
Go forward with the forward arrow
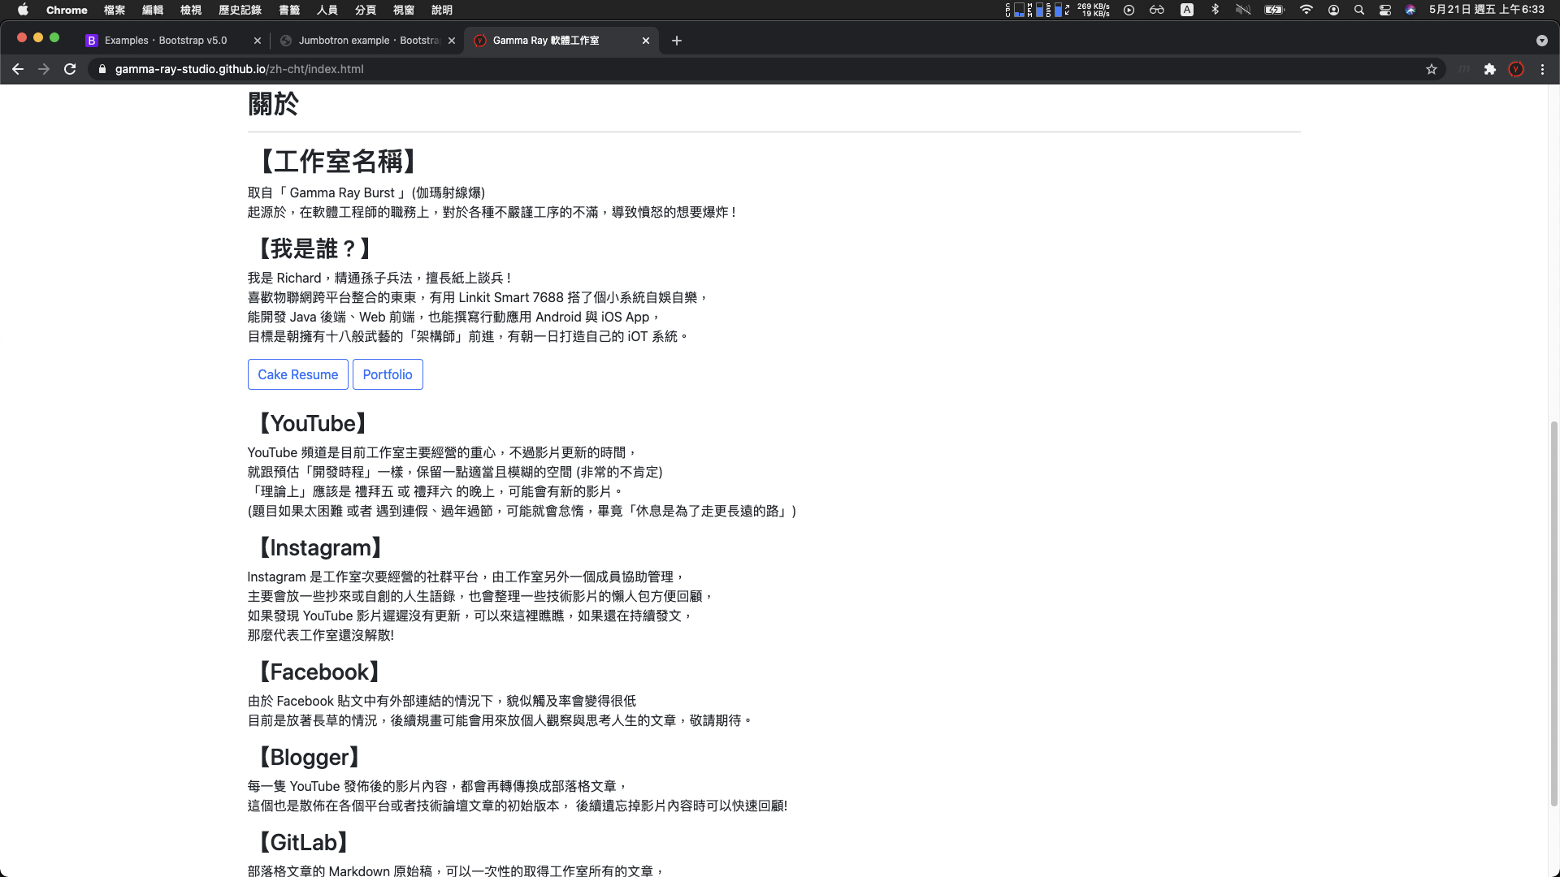coord(44,69)
